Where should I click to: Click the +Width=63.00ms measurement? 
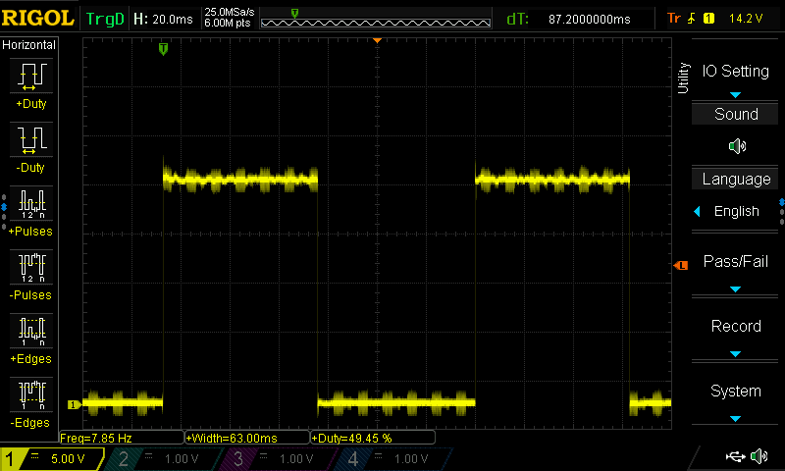pos(247,438)
